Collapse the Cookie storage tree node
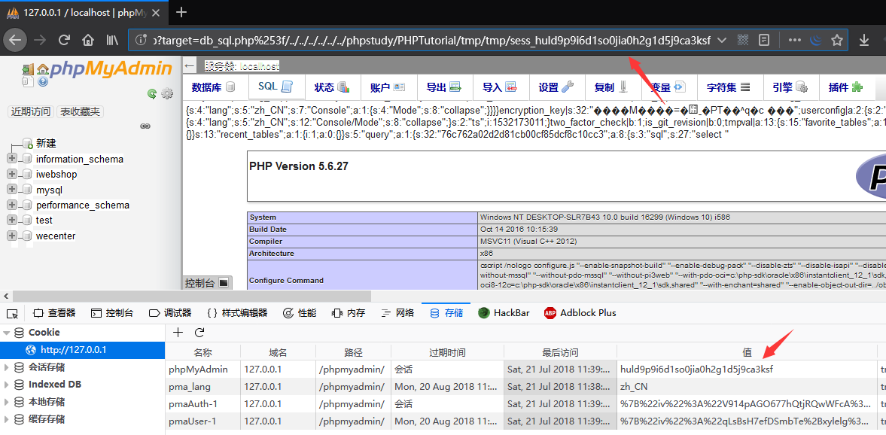The height and width of the screenshot is (435, 886). click(x=6, y=333)
